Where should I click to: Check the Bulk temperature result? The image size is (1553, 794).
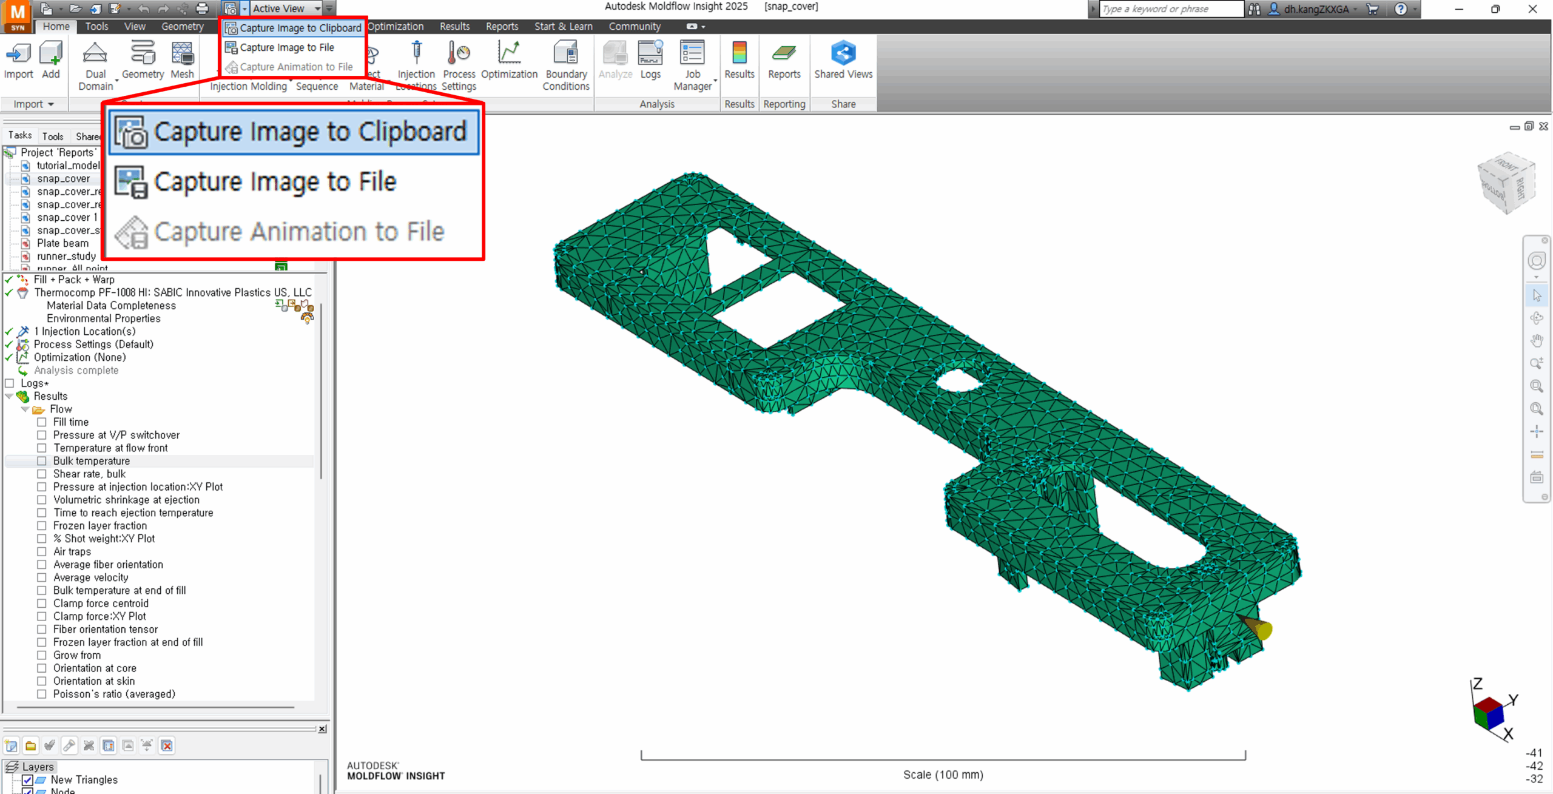[42, 461]
